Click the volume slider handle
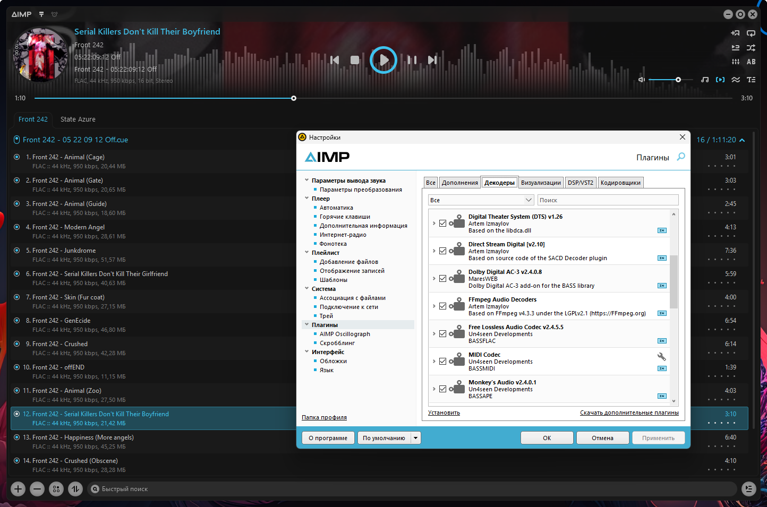The width and height of the screenshot is (767, 507). 678,80
